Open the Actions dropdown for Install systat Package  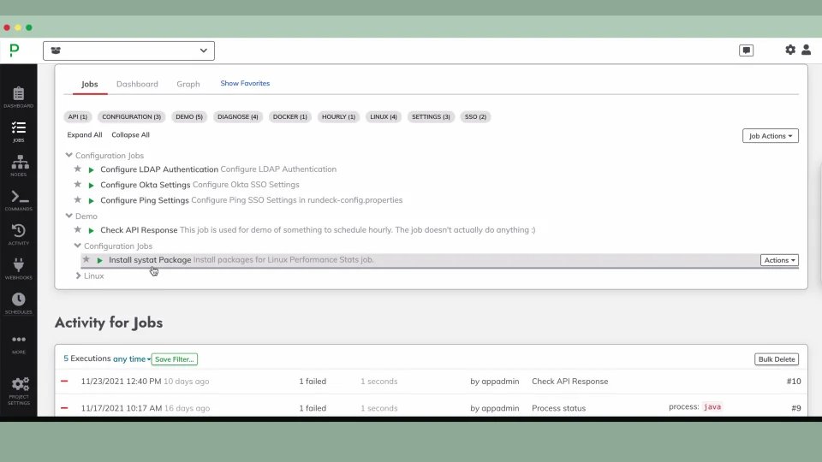[779, 260]
